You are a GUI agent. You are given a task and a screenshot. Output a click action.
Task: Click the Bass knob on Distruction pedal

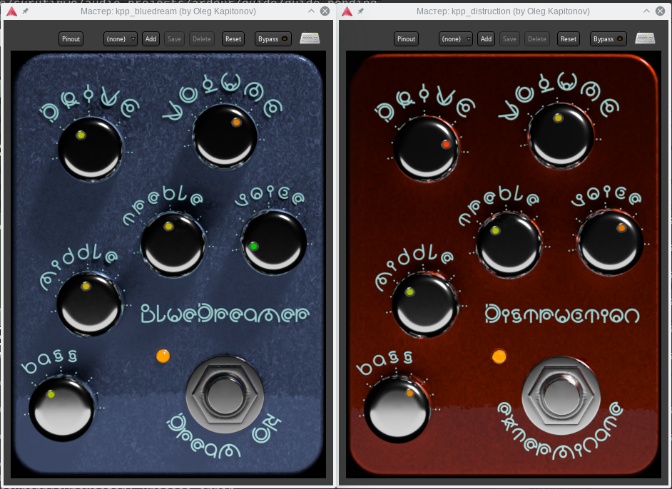[397, 410]
